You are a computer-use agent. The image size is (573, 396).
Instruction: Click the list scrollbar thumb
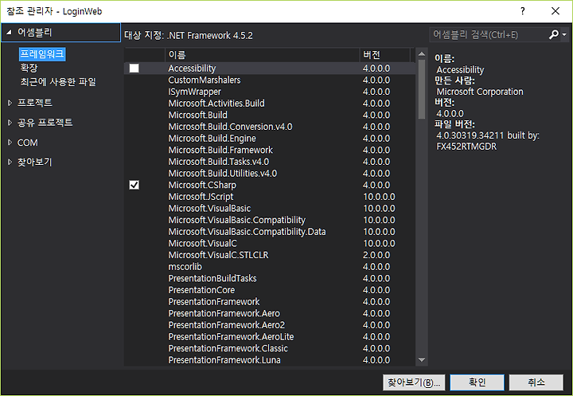421,89
